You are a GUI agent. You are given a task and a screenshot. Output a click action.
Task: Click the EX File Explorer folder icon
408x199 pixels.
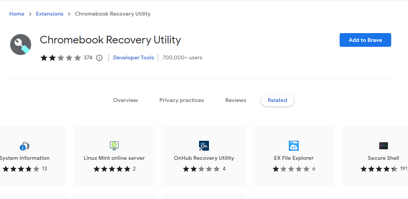tap(294, 146)
